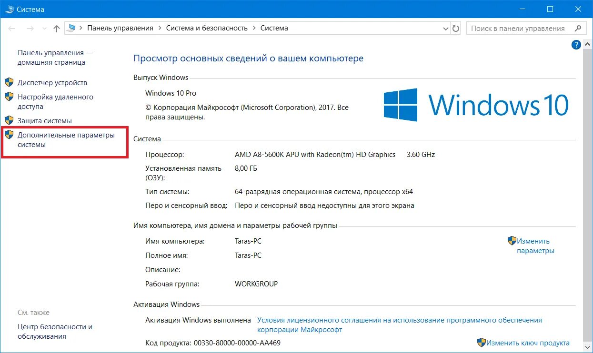Image resolution: width=593 pixels, height=353 pixels.
Task: Click shield icon beside 'Настройка удаленного доступа'
Action: coord(9,97)
